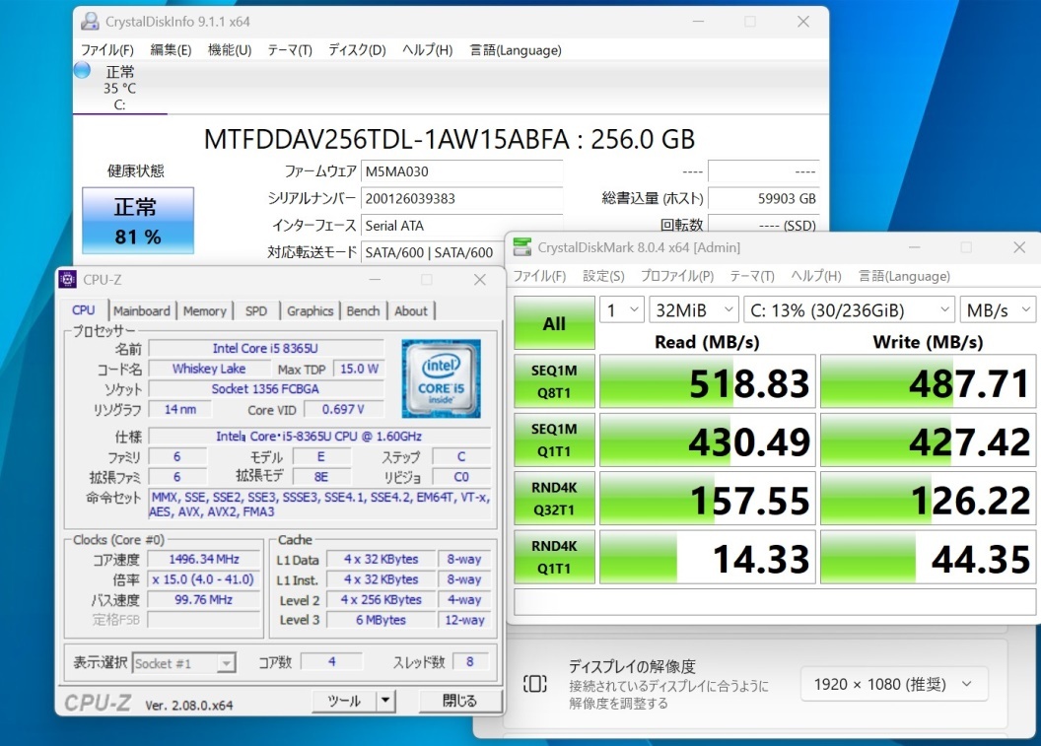Run the RND4K Q1T1 test
Image resolution: width=1041 pixels, height=746 pixels.
(x=554, y=556)
